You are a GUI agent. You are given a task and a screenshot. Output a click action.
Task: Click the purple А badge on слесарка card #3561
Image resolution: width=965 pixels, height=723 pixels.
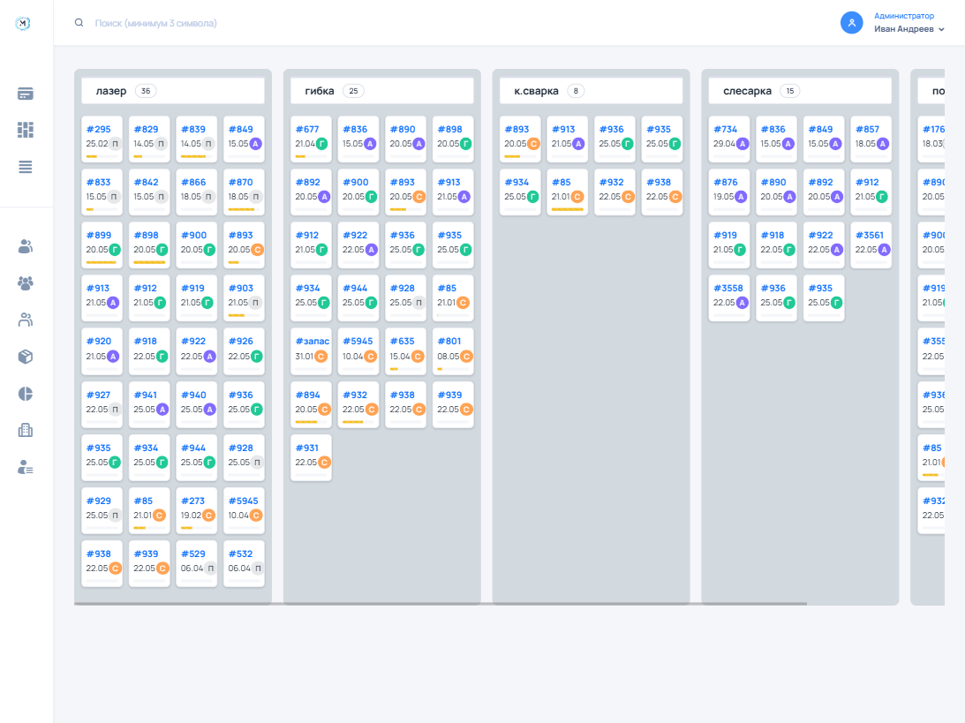pyautogui.click(x=884, y=250)
